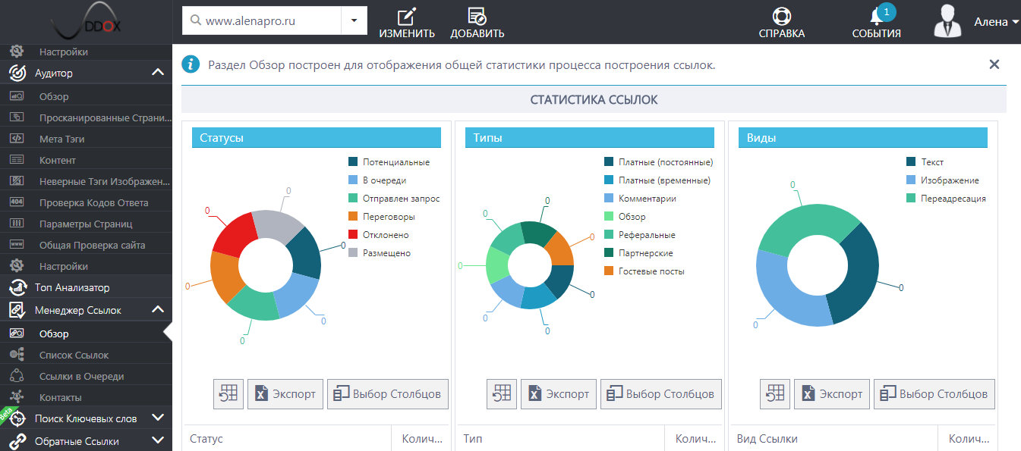This screenshot has width=1021, height=451.
Task: Toggle Изображение legend entry
Action: coord(943,180)
